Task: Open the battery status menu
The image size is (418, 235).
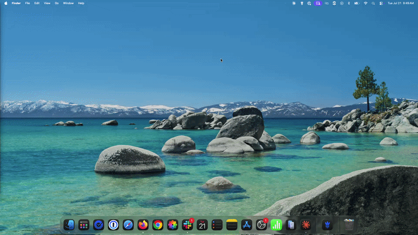Action: (x=357, y=3)
